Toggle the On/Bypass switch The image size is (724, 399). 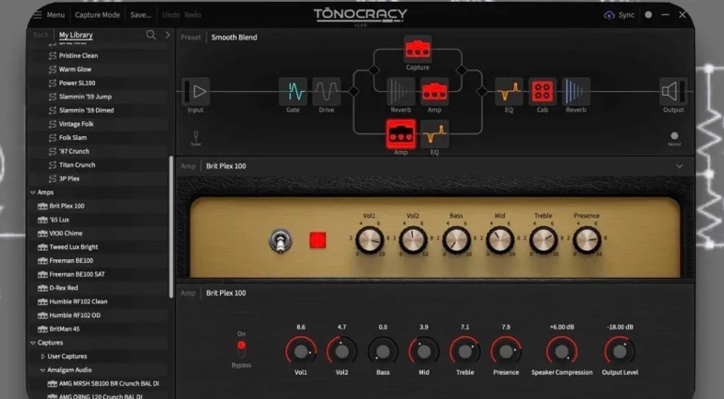(x=241, y=349)
